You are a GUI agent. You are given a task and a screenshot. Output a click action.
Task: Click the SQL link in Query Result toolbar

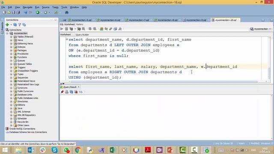80,92
